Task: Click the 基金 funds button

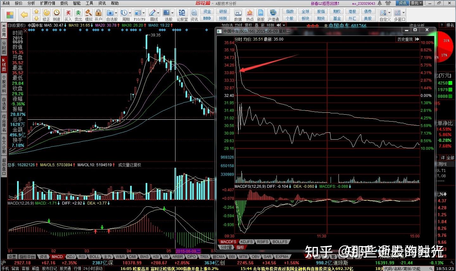Action: tap(337, 18)
